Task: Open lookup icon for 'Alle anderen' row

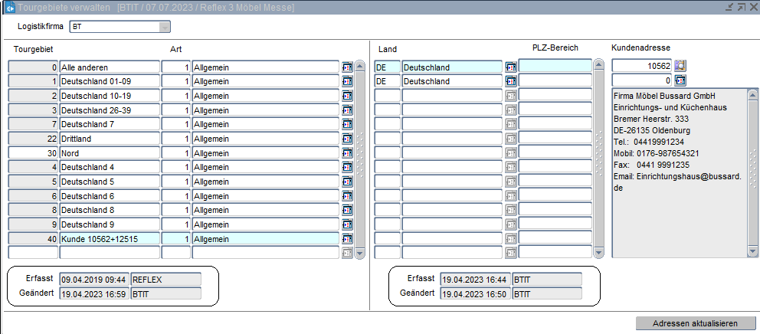Action: 347,67
